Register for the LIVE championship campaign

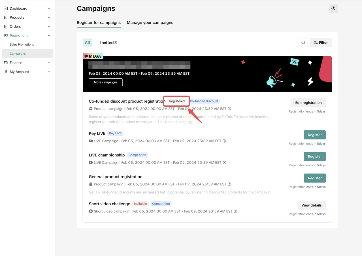315,156
